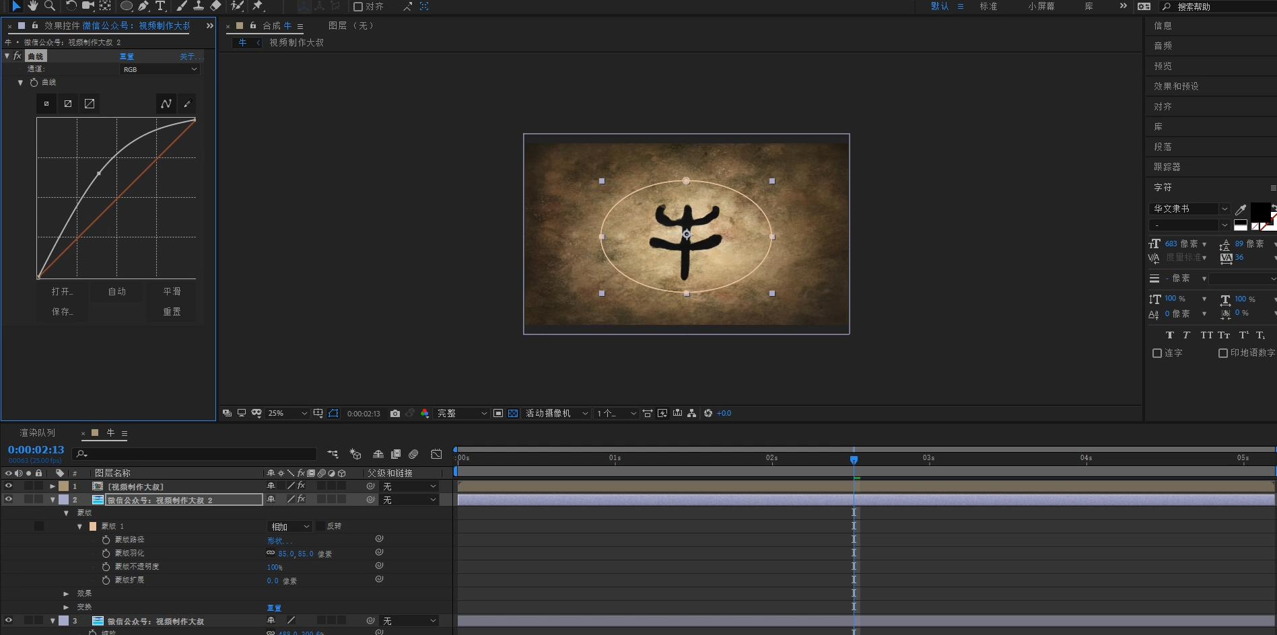Viewport: 1277px width, 635px height.
Task: Open the 跟踪器 panel
Action: click(1167, 167)
